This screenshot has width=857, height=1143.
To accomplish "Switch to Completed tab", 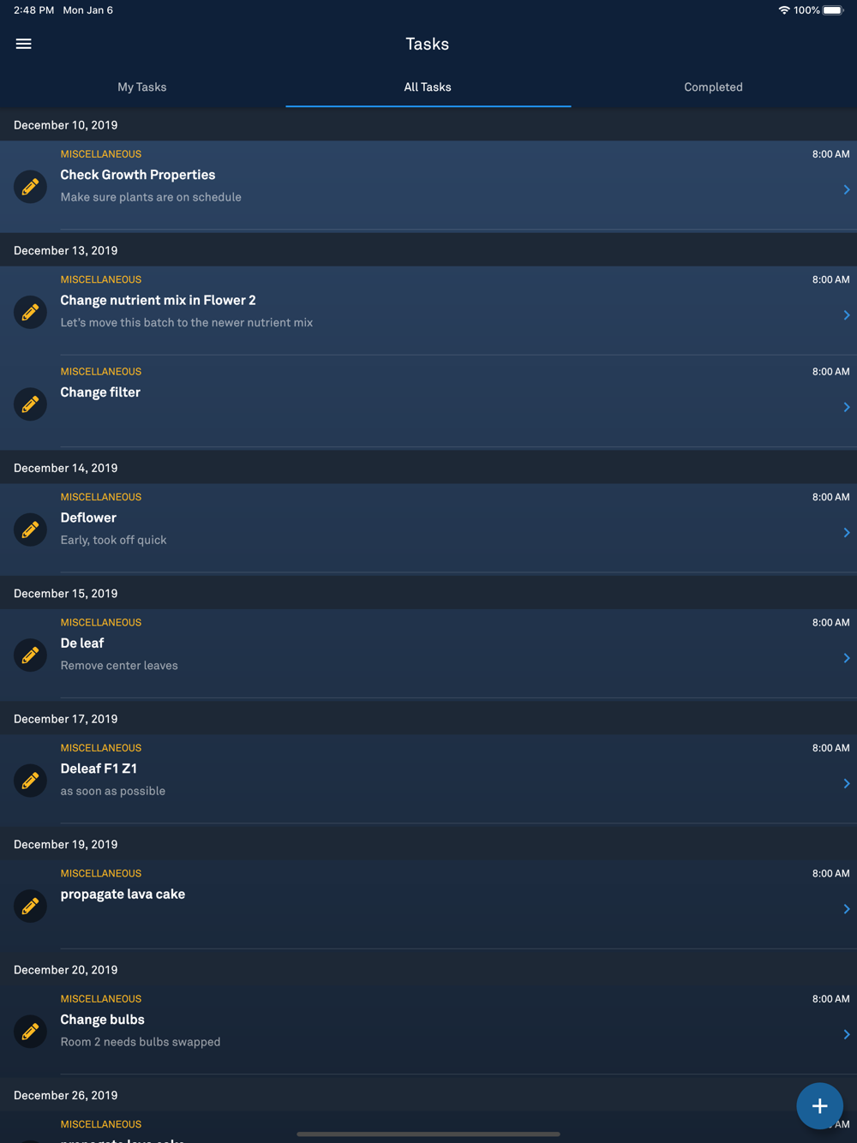I will pyautogui.click(x=714, y=87).
